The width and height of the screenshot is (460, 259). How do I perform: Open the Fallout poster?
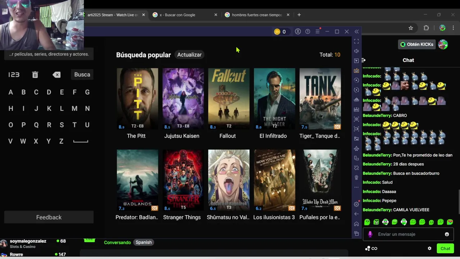229,99
